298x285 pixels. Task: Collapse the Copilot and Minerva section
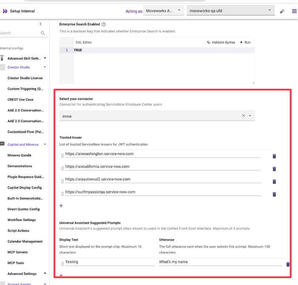(45, 144)
